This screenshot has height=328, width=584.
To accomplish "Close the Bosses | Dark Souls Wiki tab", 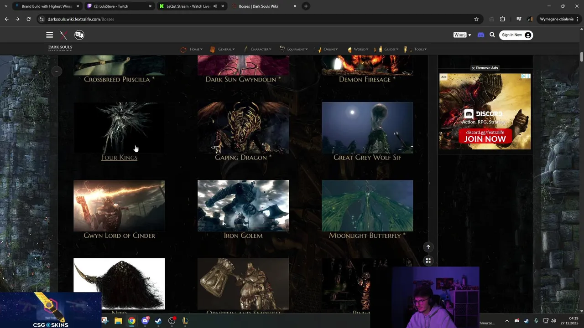I will click(x=295, y=6).
